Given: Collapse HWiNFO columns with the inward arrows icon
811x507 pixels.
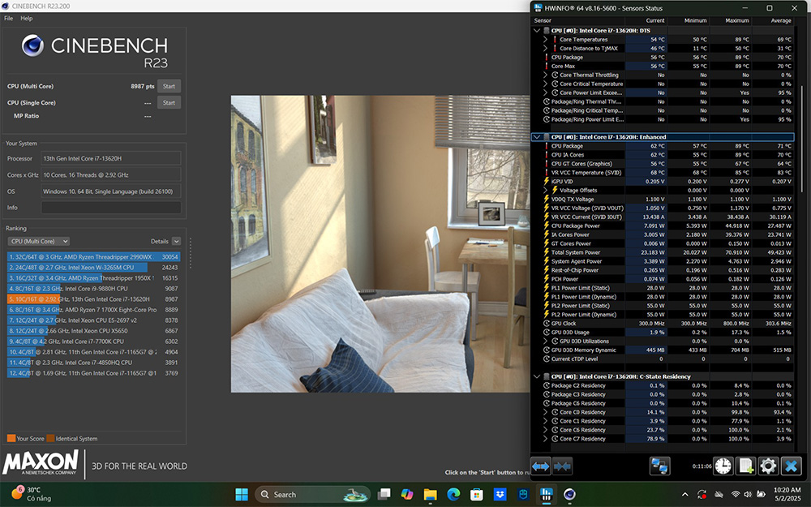Looking at the screenshot, I should pos(562,466).
